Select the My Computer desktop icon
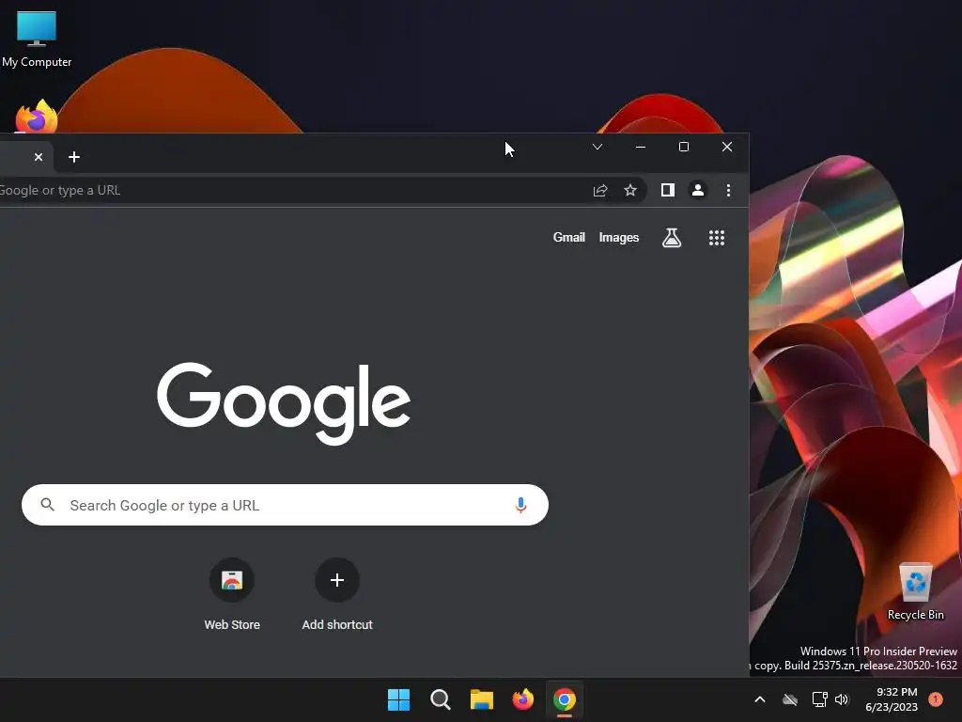962x722 pixels. (37, 39)
